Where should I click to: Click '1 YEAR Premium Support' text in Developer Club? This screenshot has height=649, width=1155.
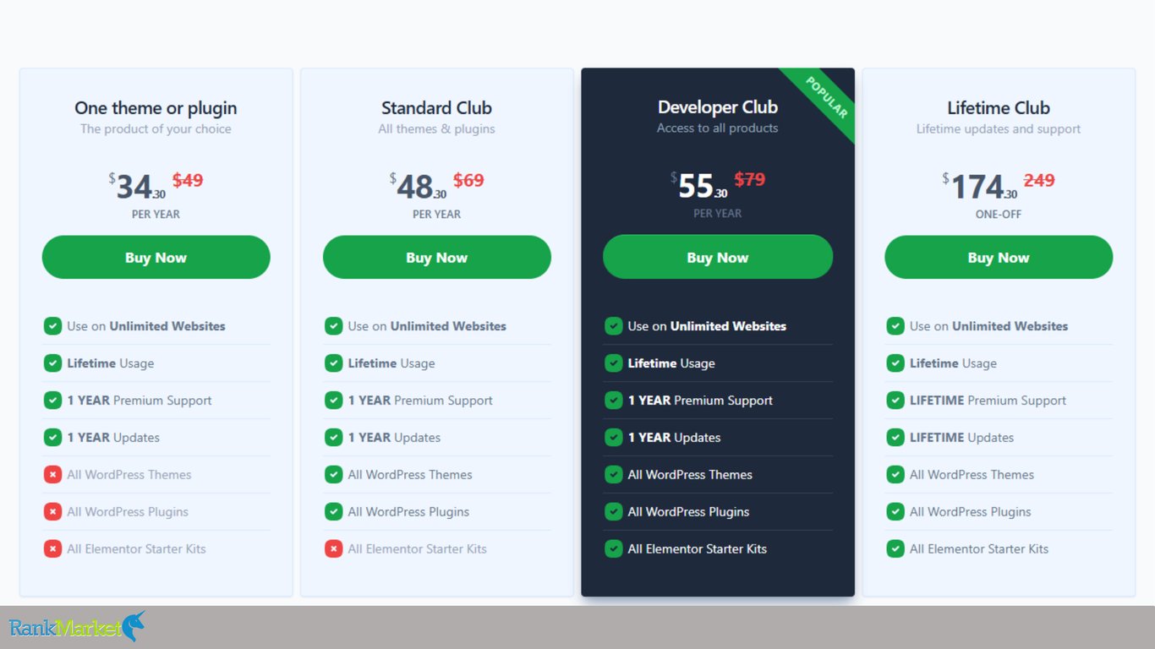tap(700, 401)
